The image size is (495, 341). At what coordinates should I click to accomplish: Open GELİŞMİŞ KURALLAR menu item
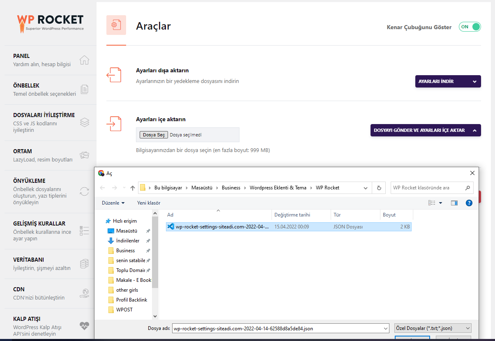tap(50, 231)
